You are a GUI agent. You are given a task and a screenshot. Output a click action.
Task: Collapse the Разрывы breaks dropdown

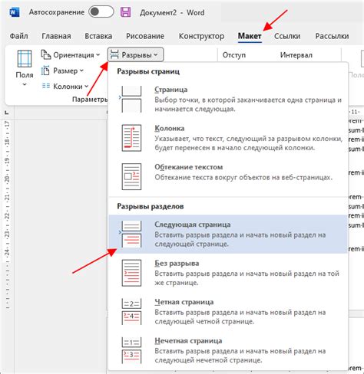(x=135, y=54)
